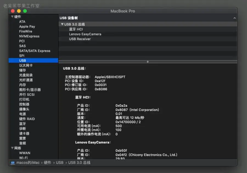Click USB in the bottom path bar

click(60, 163)
